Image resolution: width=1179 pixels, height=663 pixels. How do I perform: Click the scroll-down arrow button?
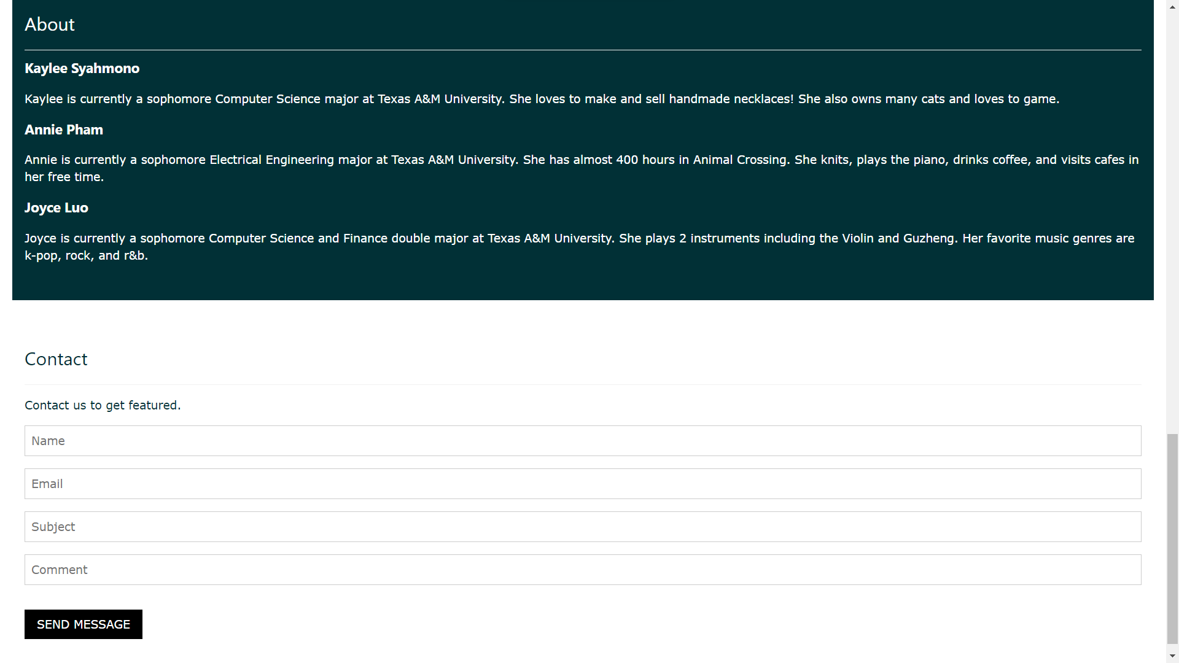click(1172, 656)
